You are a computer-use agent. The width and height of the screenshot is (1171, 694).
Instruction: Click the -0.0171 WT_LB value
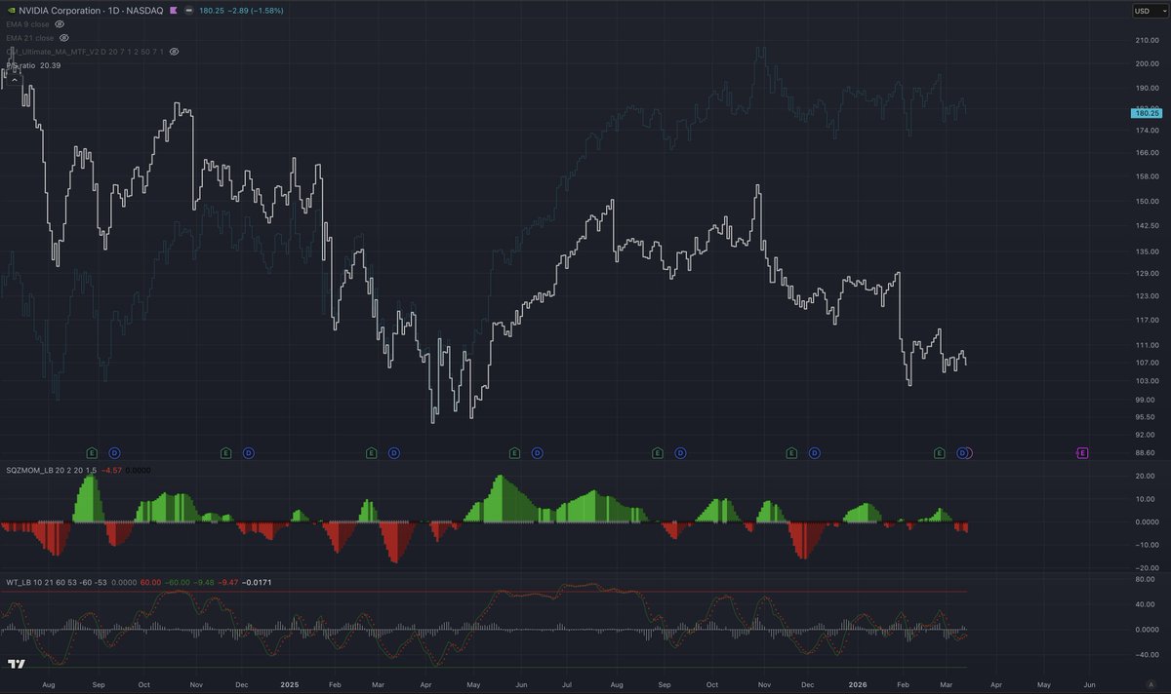(x=256, y=581)
